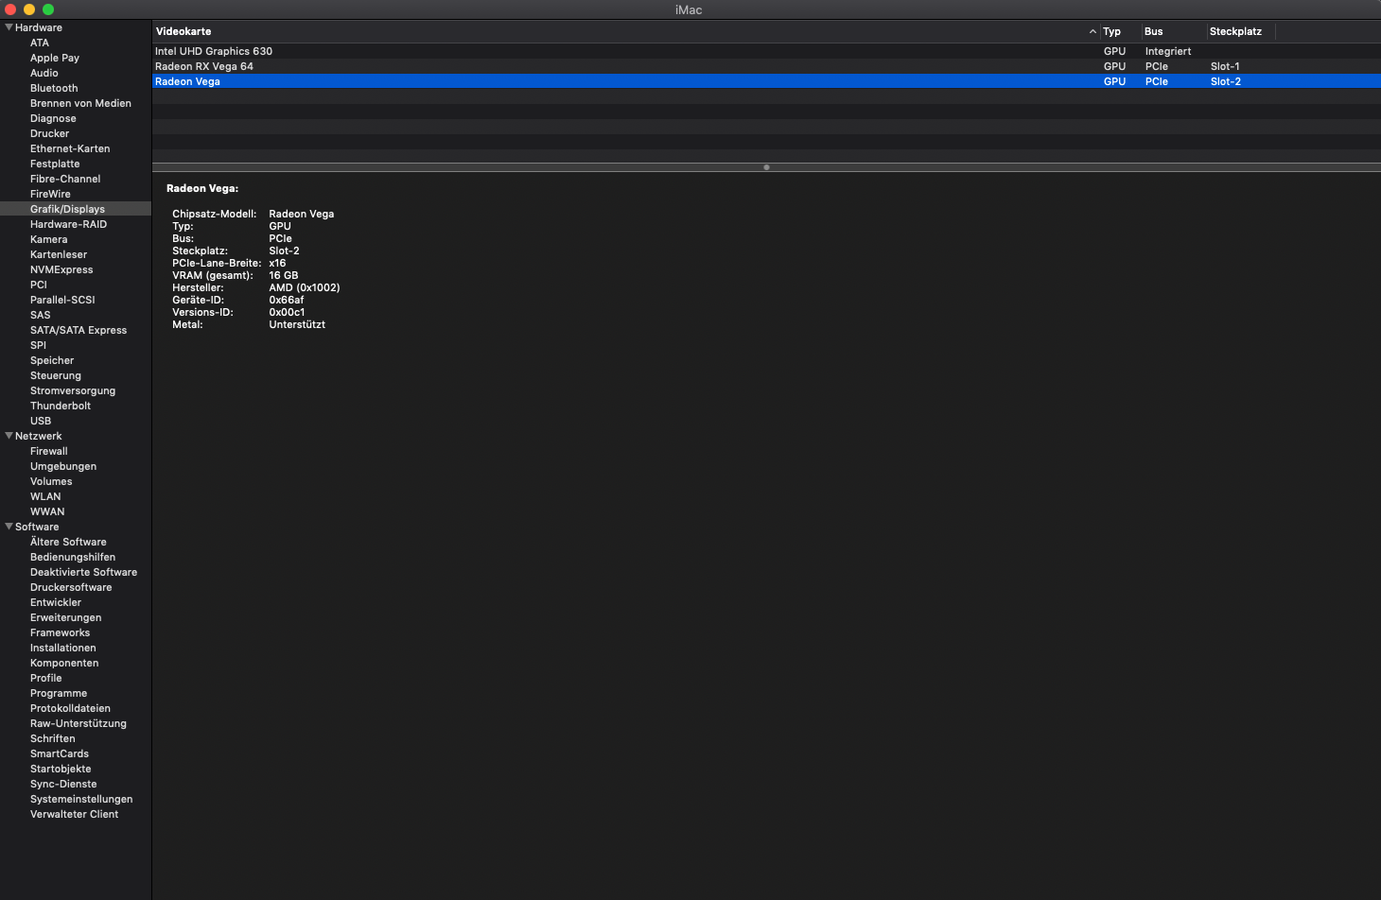Select the Intel UHD Graphics 630 row
The image size is (1381, 900).
point(766,51)
